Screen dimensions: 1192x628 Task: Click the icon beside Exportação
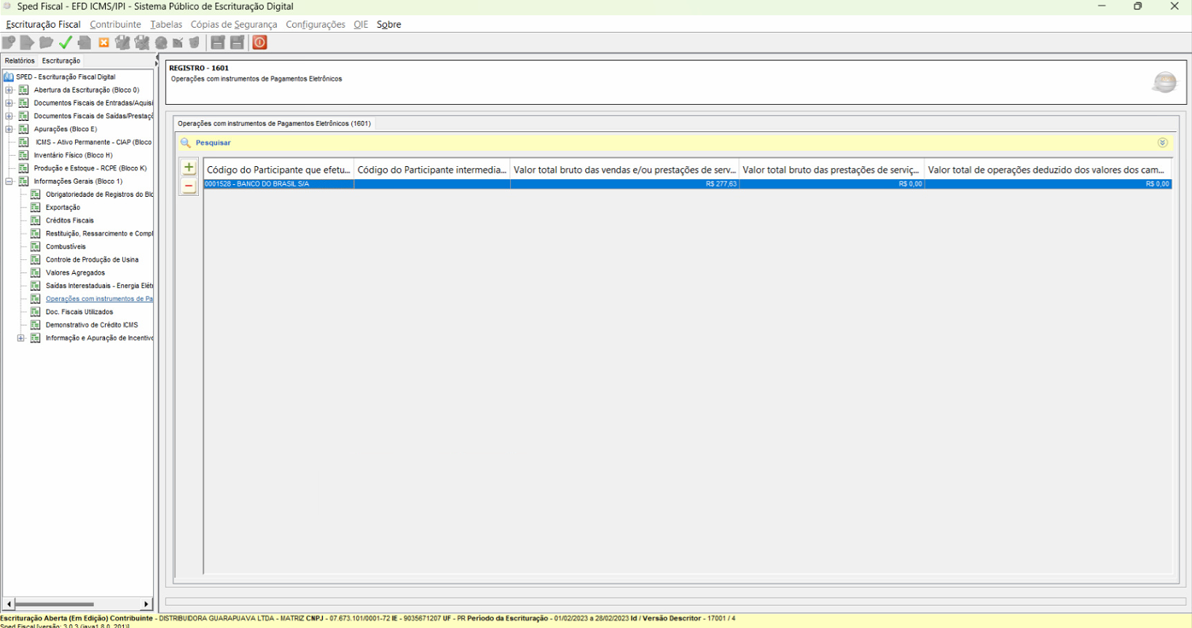[35, 208]
